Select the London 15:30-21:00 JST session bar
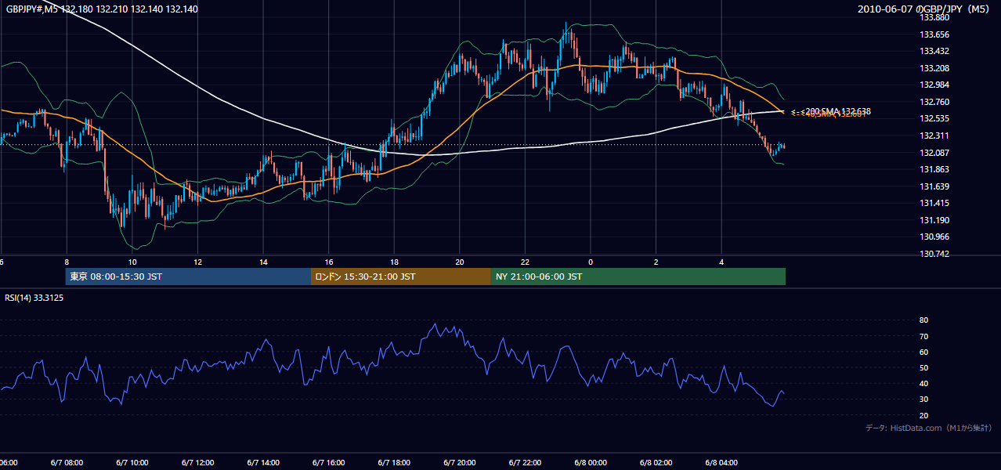 tap(401, 277)
